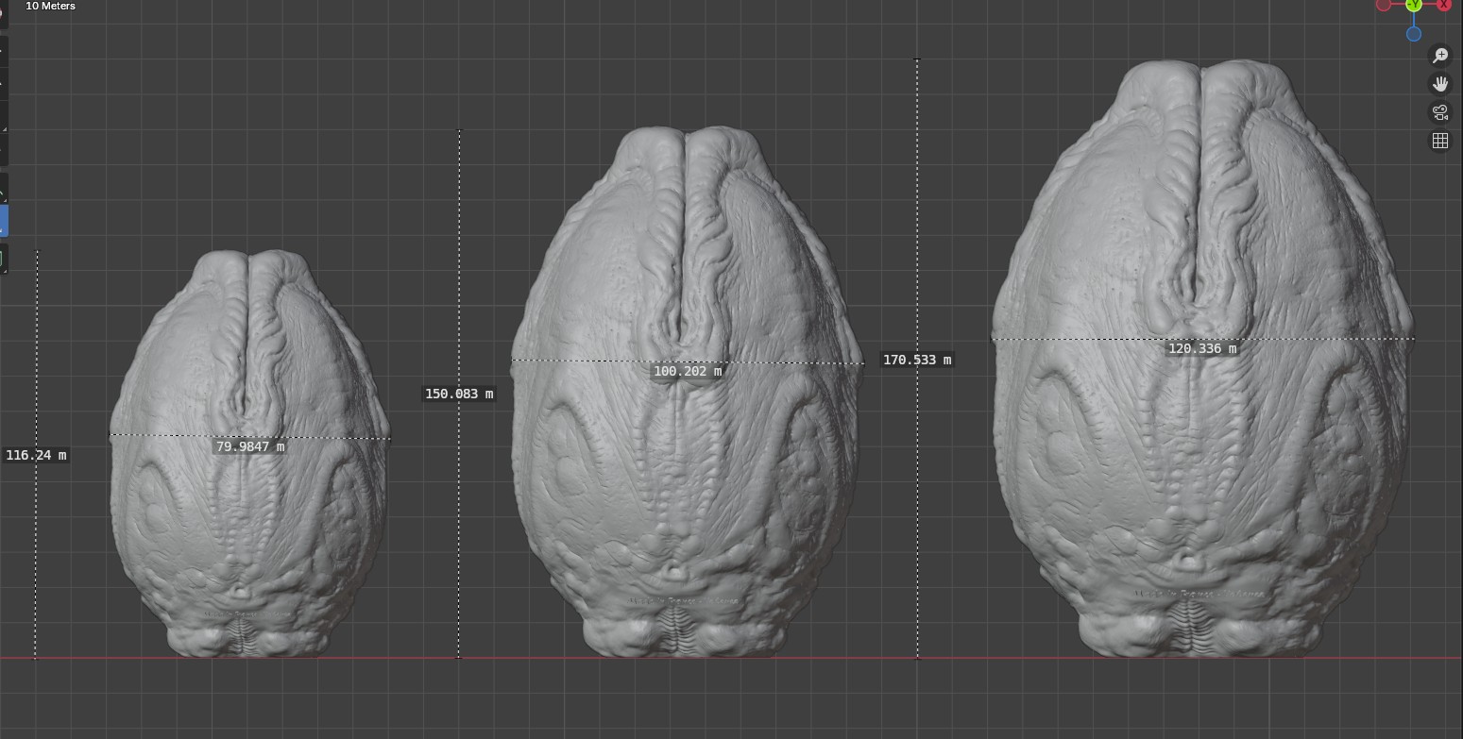Expand the Annotate tool group options
1463x739 pixels.
click(7, 270)
